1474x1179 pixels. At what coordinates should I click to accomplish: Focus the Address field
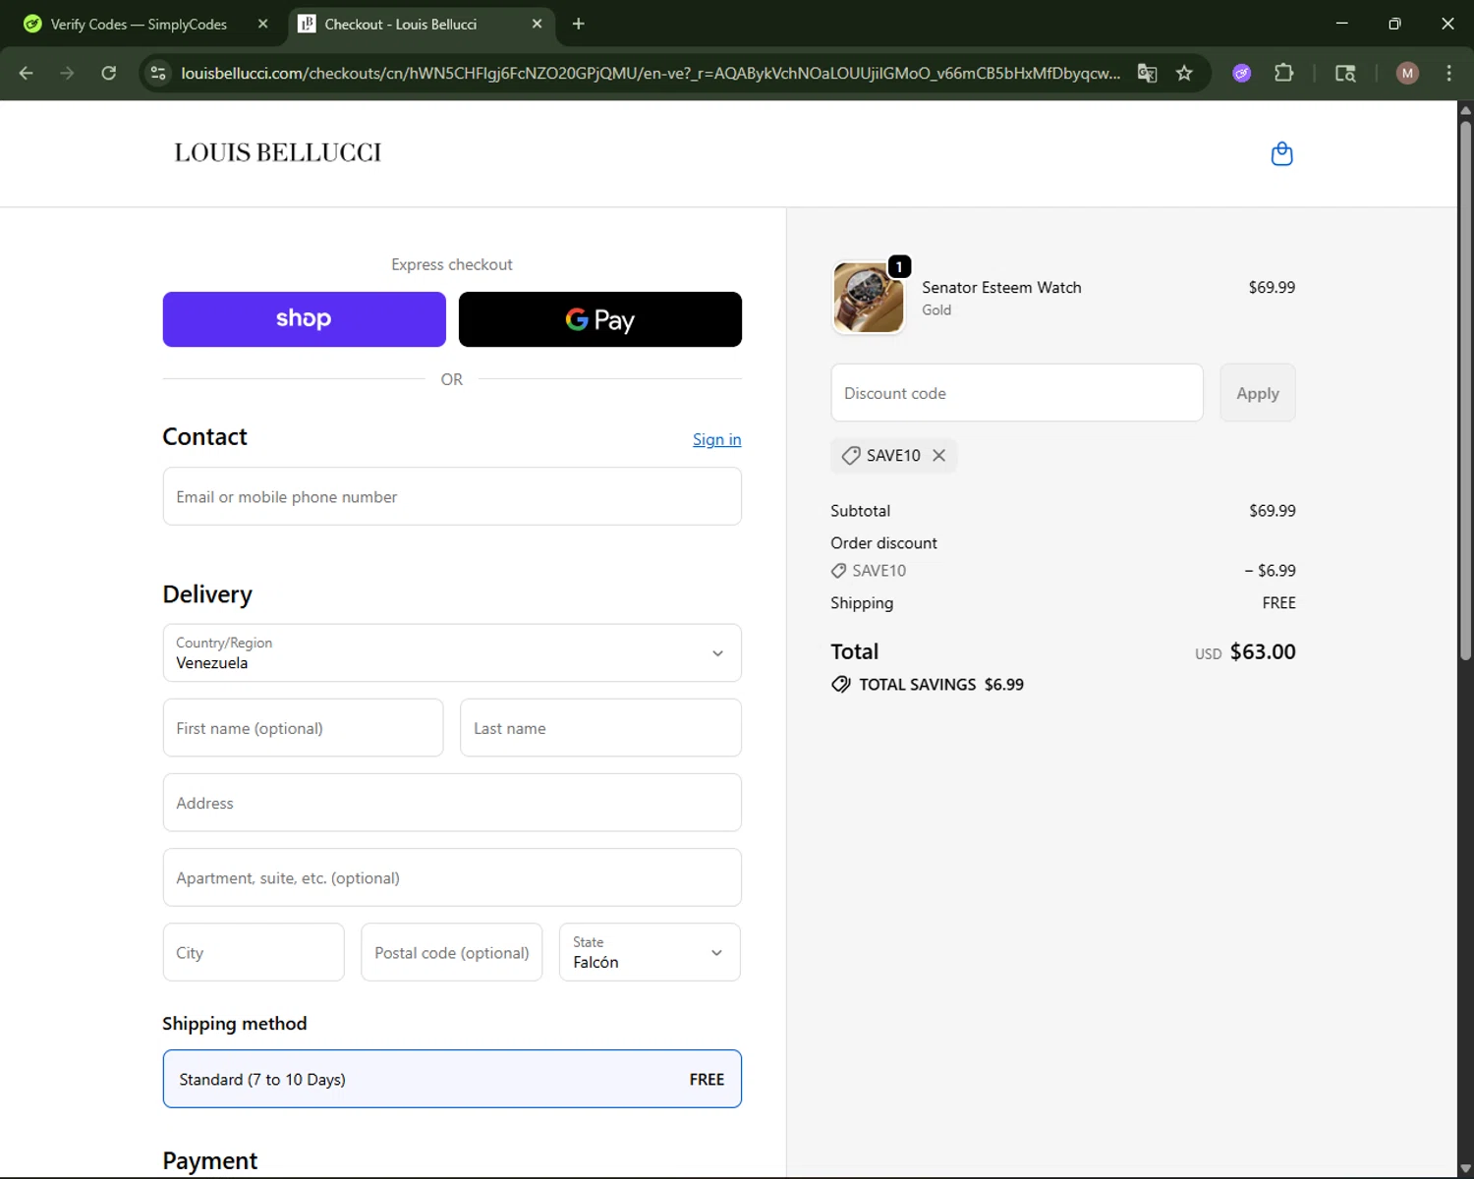[452, 803]
